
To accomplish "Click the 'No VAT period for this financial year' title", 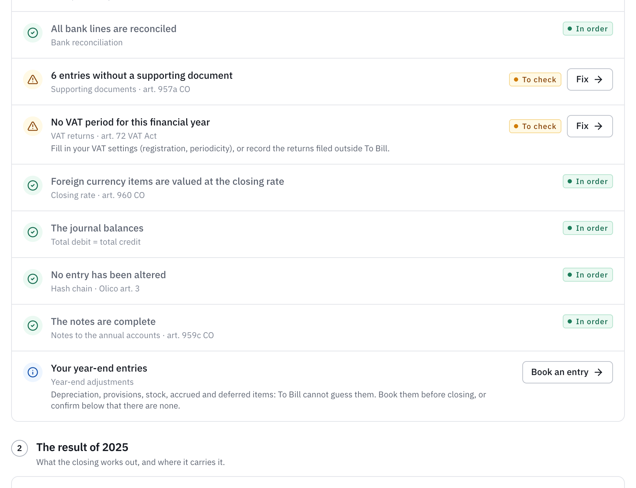I will pos(130,122).
